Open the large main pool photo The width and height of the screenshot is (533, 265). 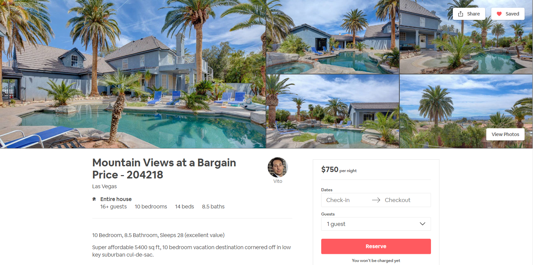[133, 74]
